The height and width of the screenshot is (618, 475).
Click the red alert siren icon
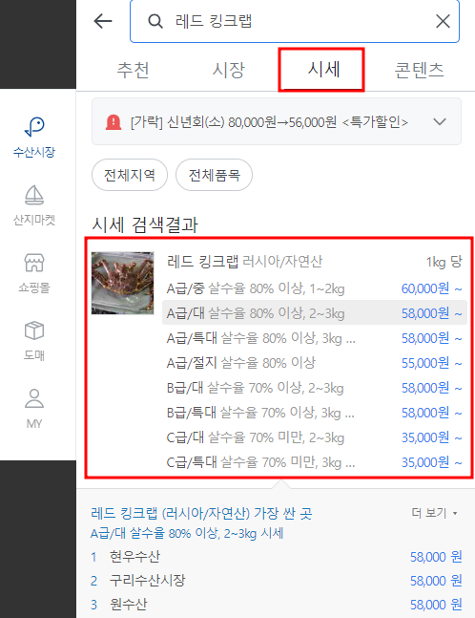pos(114,122)
